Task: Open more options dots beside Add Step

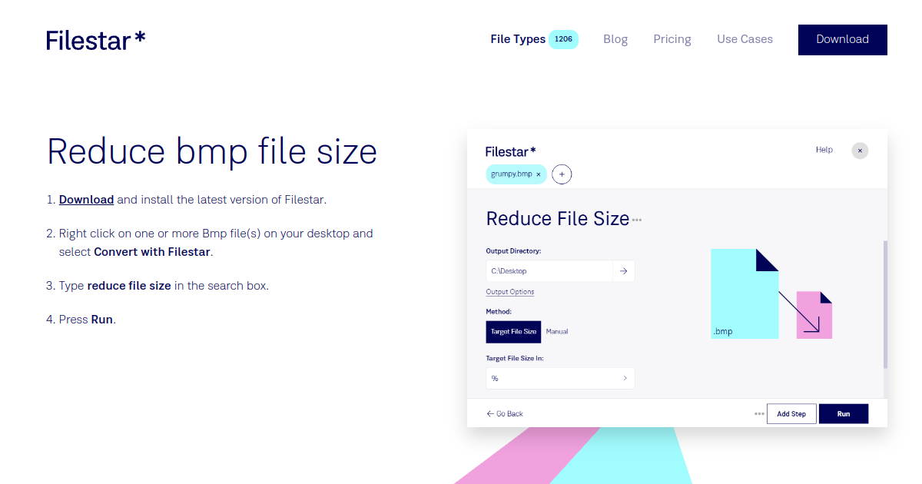Action: [x=759, y=413]
